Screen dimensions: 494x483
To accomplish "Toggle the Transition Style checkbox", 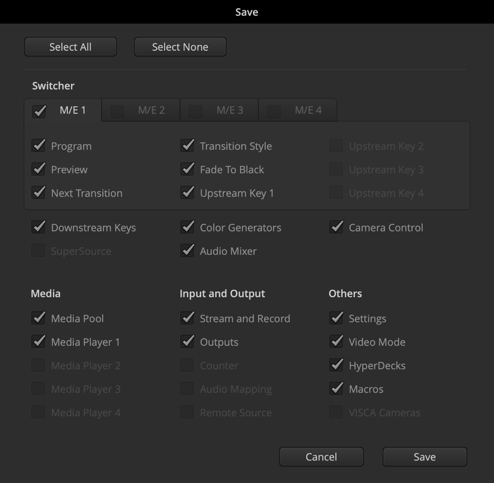I will [187, 146].
